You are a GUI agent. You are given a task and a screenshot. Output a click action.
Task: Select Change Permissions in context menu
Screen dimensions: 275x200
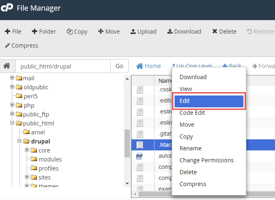pyautogui.click(x=207, y=160)
